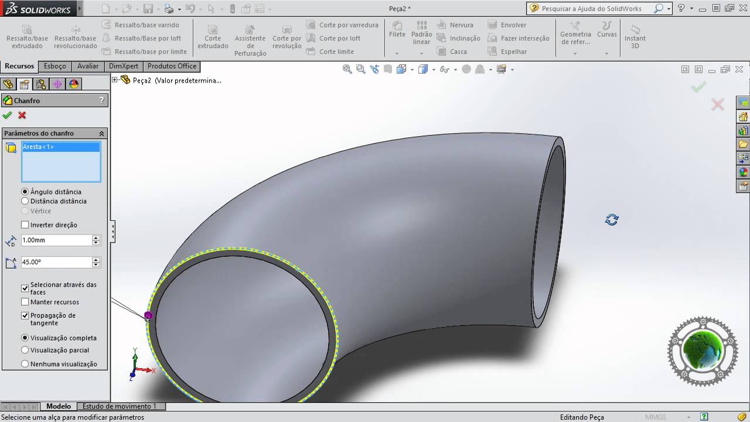Open the Produtos Office tab

click(172, 66)
